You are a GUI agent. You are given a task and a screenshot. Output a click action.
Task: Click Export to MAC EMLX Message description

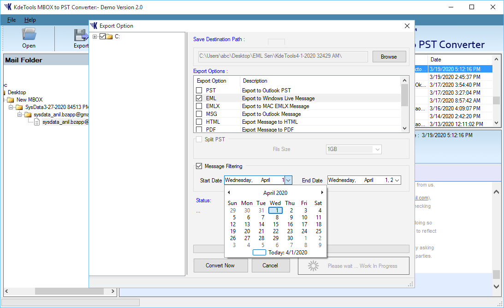(x=275, y=106)
